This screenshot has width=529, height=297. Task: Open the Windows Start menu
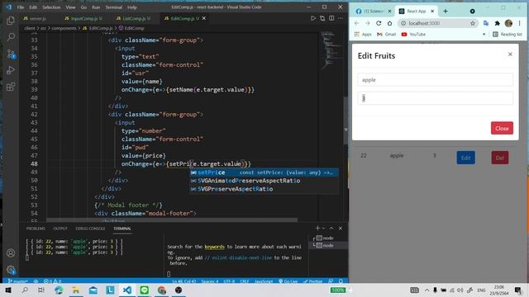point(8,290)
